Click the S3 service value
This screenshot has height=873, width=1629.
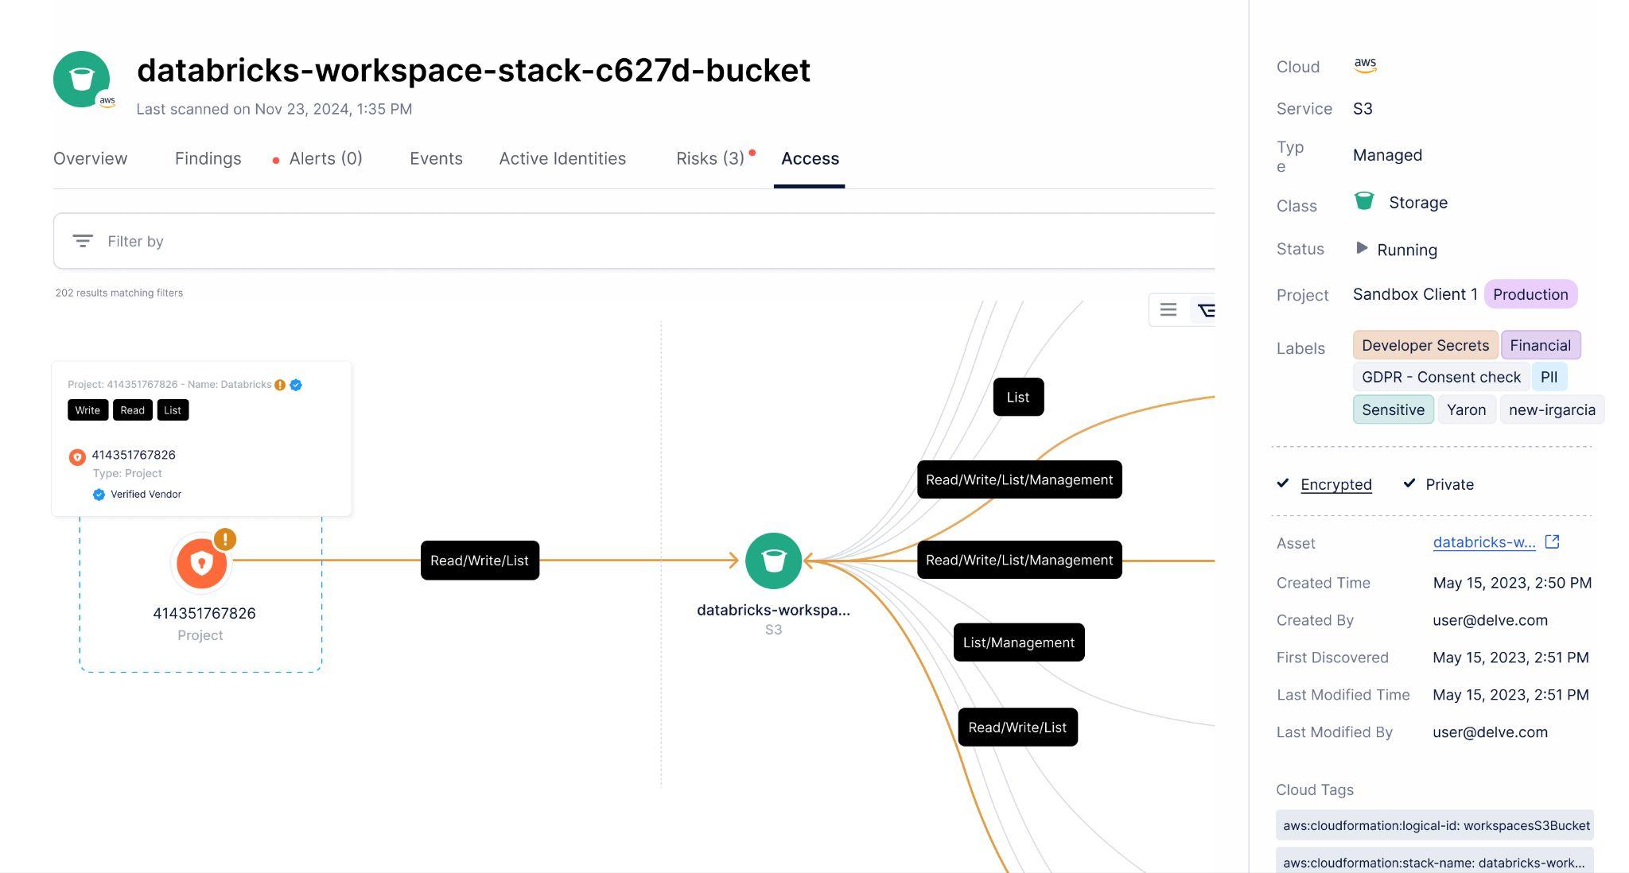pyautogui.click(x=1363, y=109)
